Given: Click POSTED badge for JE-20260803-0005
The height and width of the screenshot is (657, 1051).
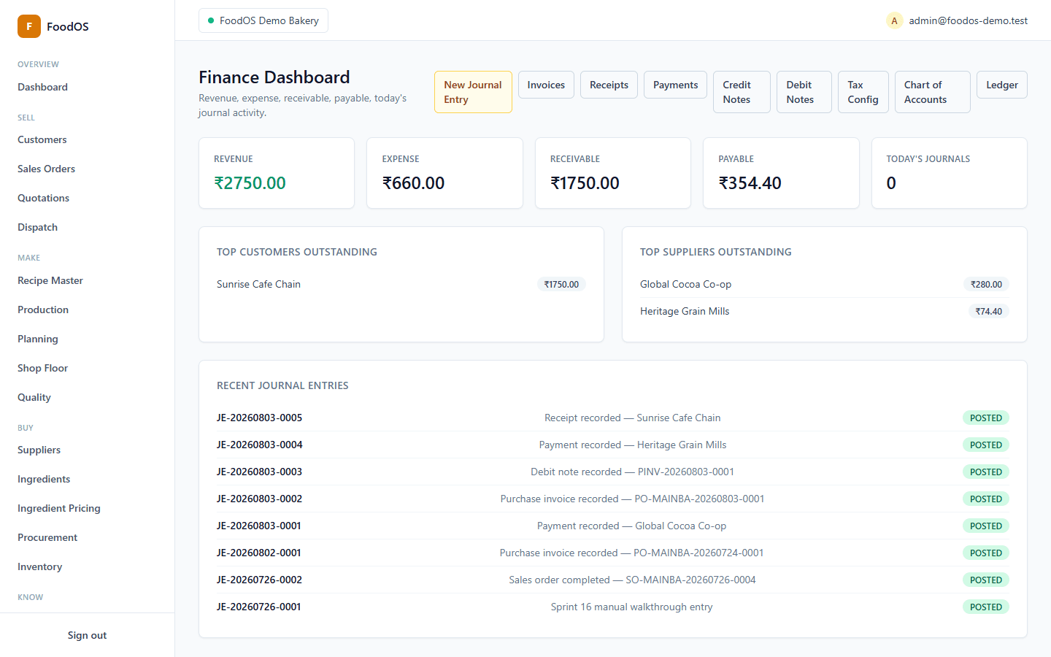Looking at the screenshot, I should coord(986,418).
